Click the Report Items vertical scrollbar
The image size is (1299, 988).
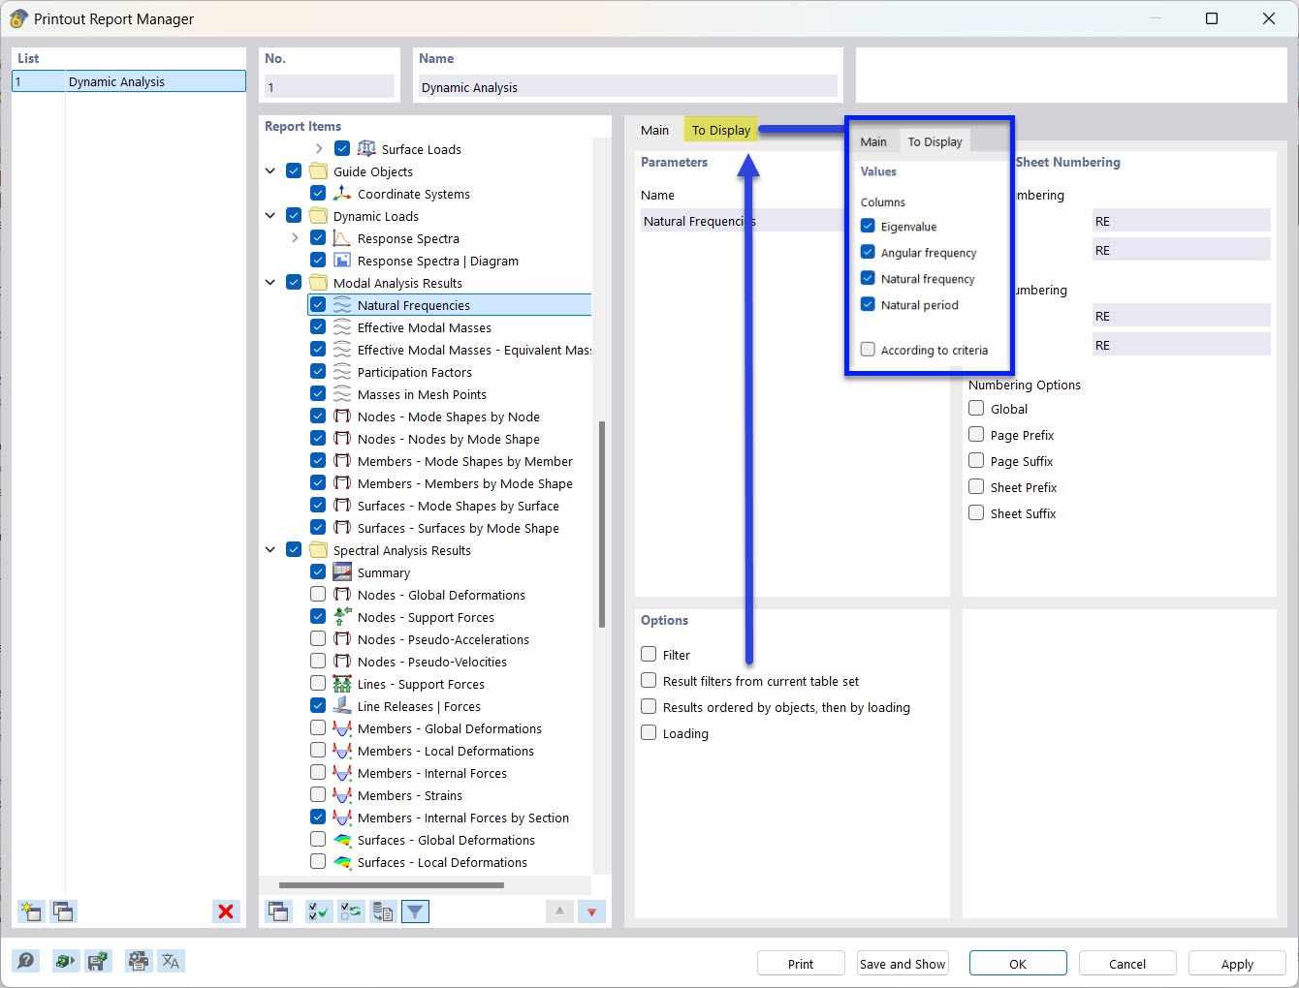click(x=602, y=524)
